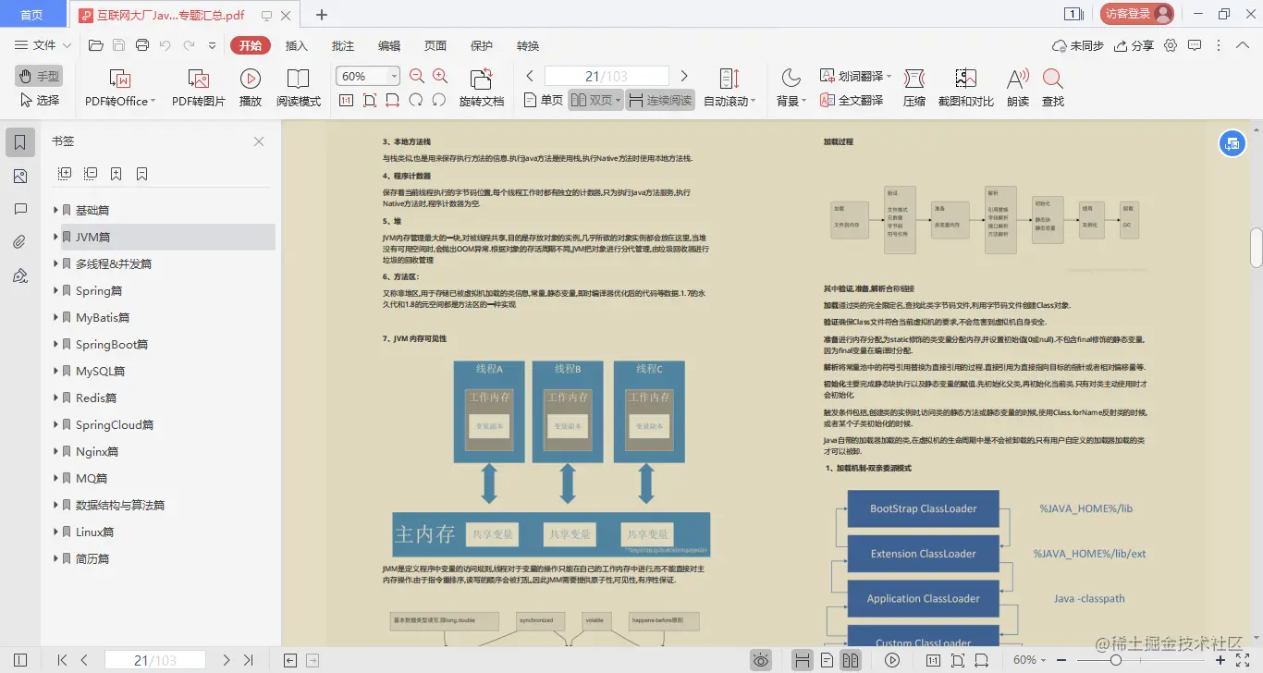This screenshot has width=1263, height=673.
Task: Open file with the folder icon
Action: point(95,45)
